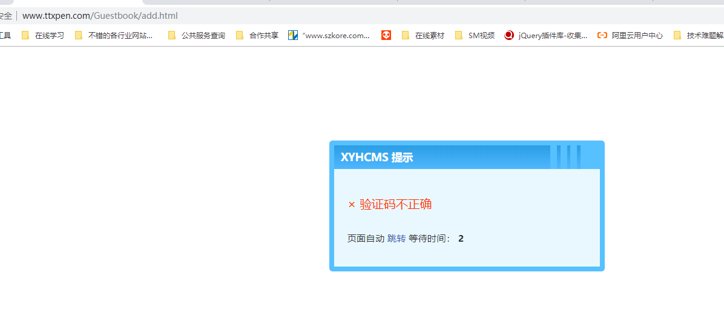Click the red X error icon

[351, 205]
